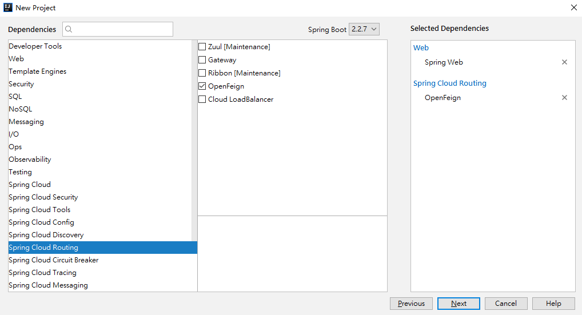Uncheck the OpenFeign dependency
This screenshot has height=315, width=582.
coord(202,86)
